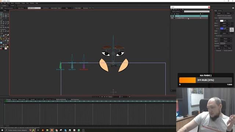Open the Style 1 dropdown

[226, 38]
